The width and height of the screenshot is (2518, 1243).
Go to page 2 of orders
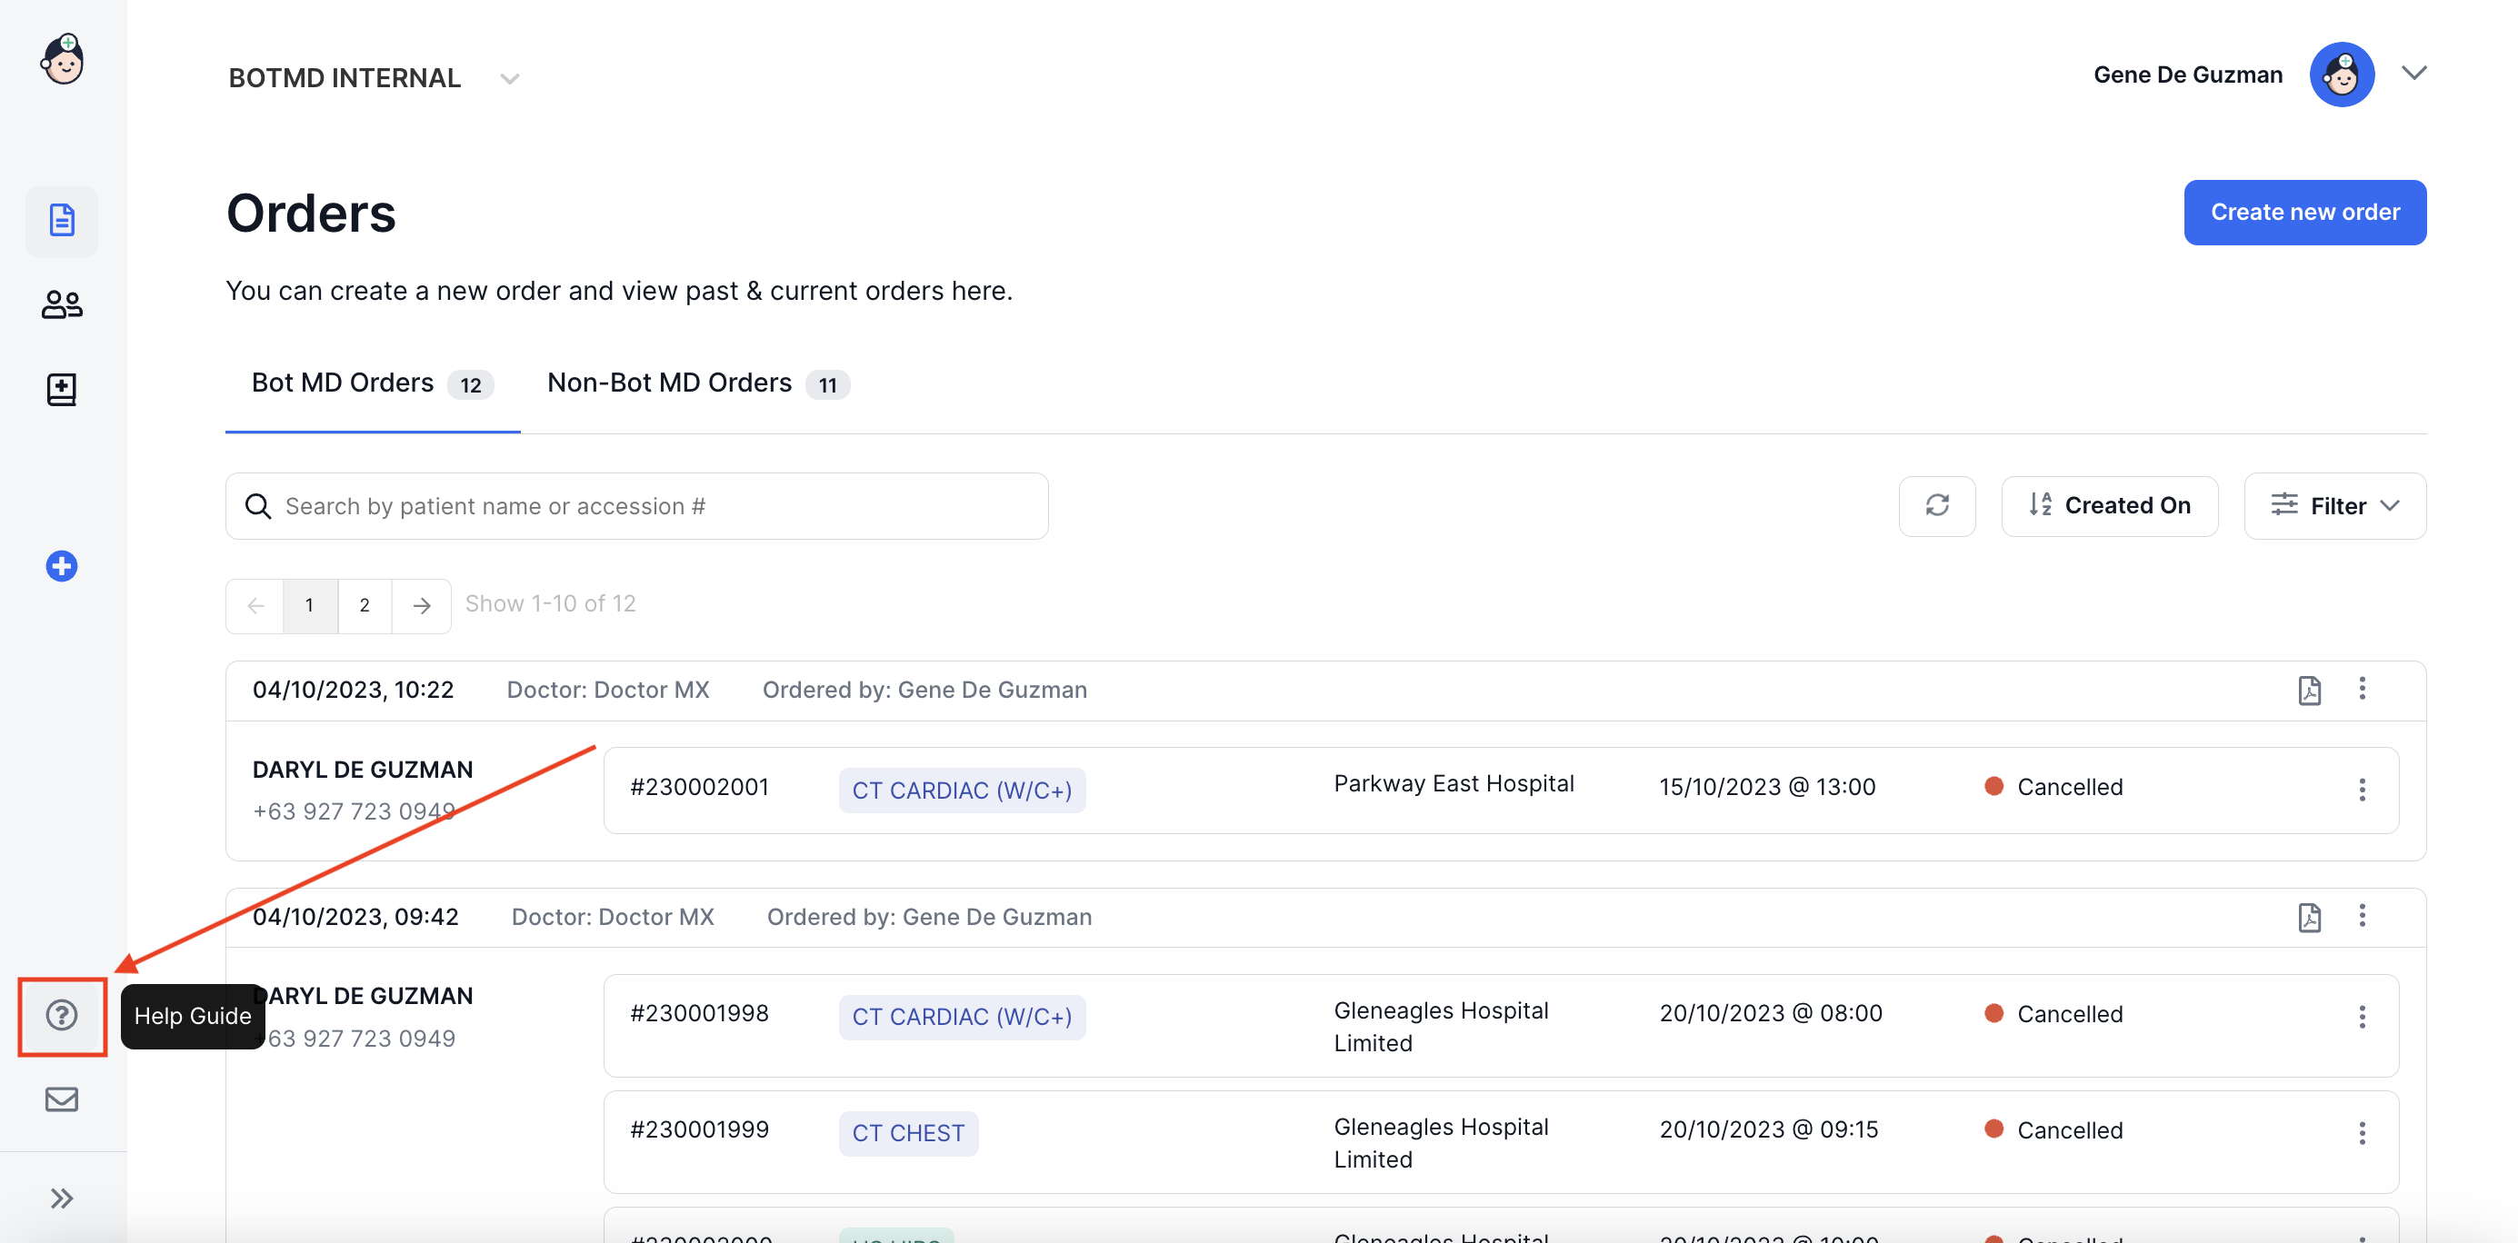[365, 605]
